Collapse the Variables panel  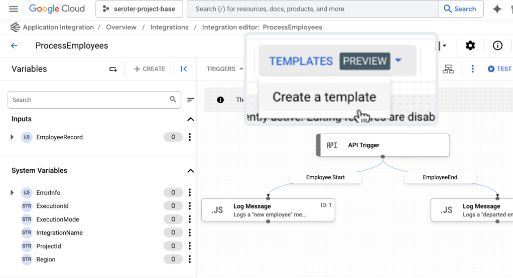click(184, 69)
